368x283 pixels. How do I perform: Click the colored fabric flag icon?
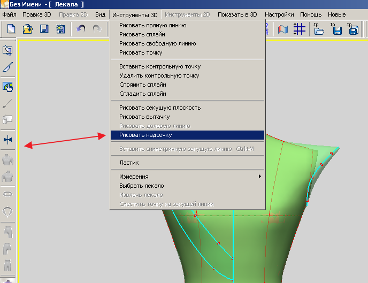pyautogui.click(x=282, y=29)
